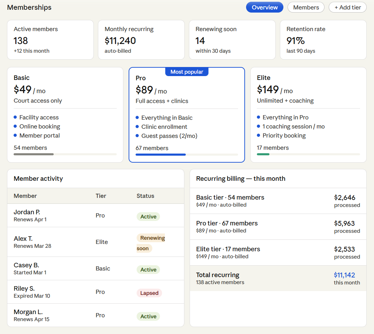Click the Status column header
374x334 pixels.
[145, 196]
